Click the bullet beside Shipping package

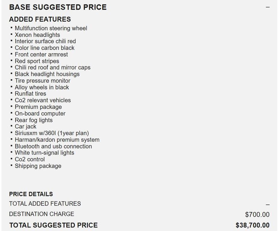pos(12,166)
